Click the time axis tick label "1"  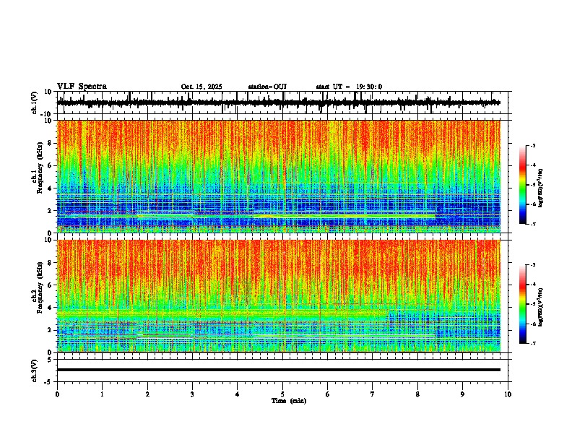(102, 394)
